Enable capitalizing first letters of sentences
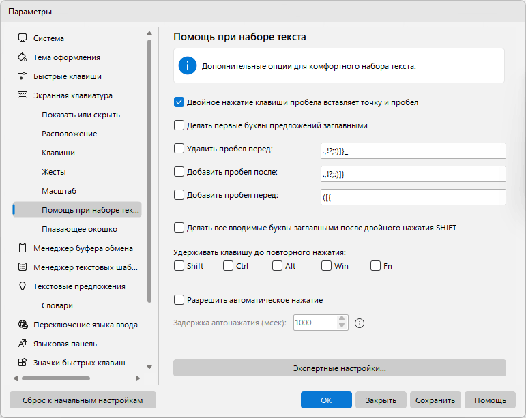Screen dimensions: 526x418 pos(179,125)
